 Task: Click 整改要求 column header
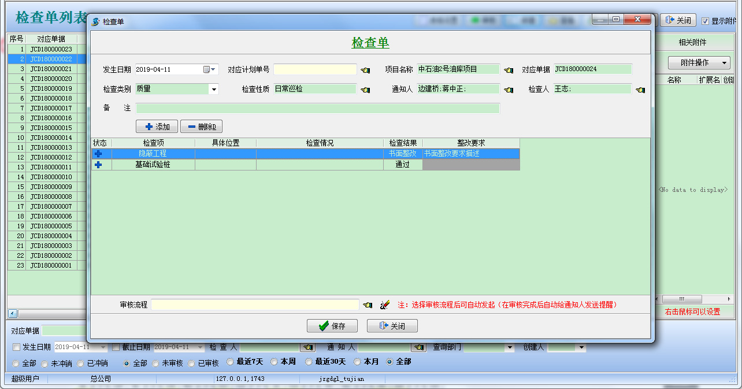471,143
